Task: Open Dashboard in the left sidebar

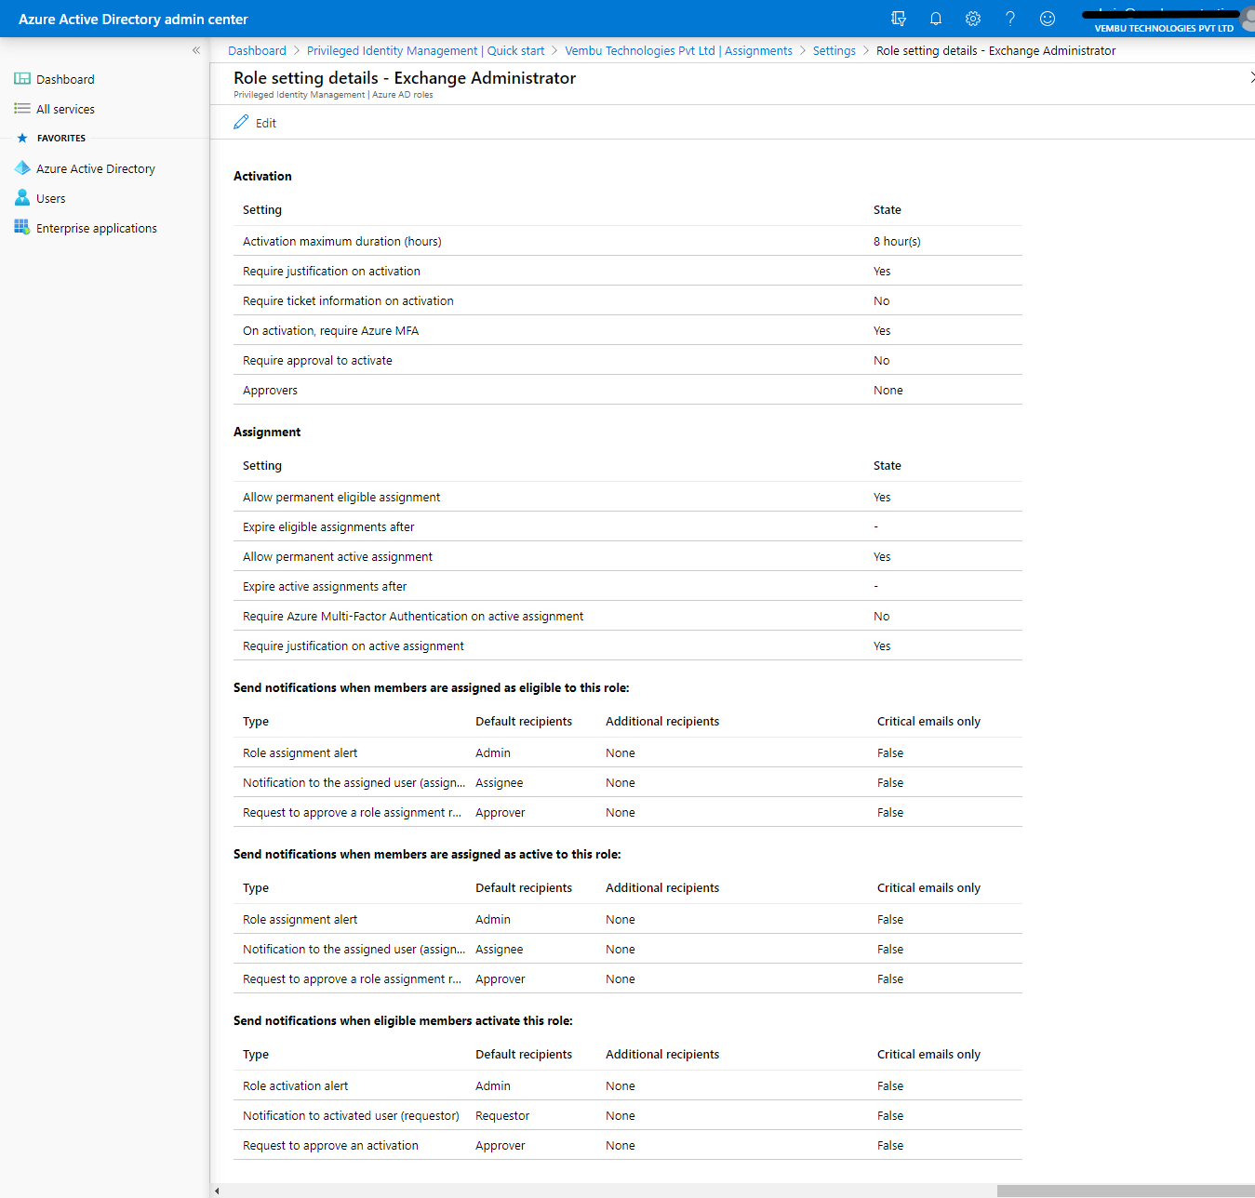Action: [65, 79]
